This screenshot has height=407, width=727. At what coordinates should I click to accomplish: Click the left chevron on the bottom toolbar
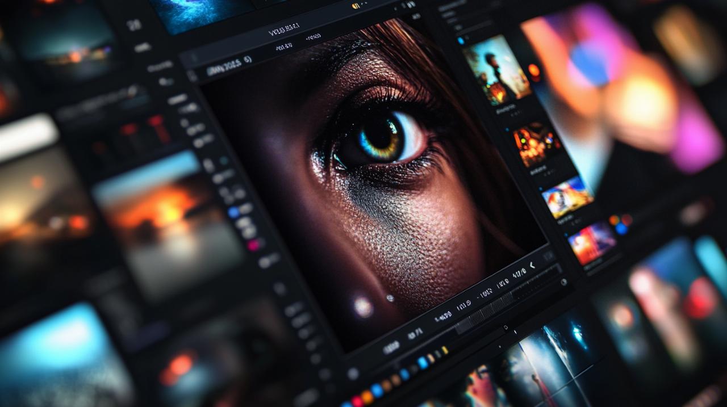point(532,265)
